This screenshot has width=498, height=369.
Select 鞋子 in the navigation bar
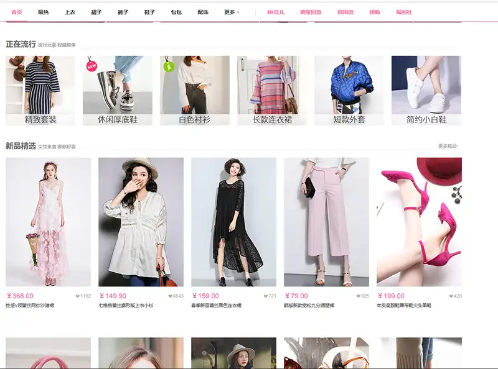[x=149, y=12]
